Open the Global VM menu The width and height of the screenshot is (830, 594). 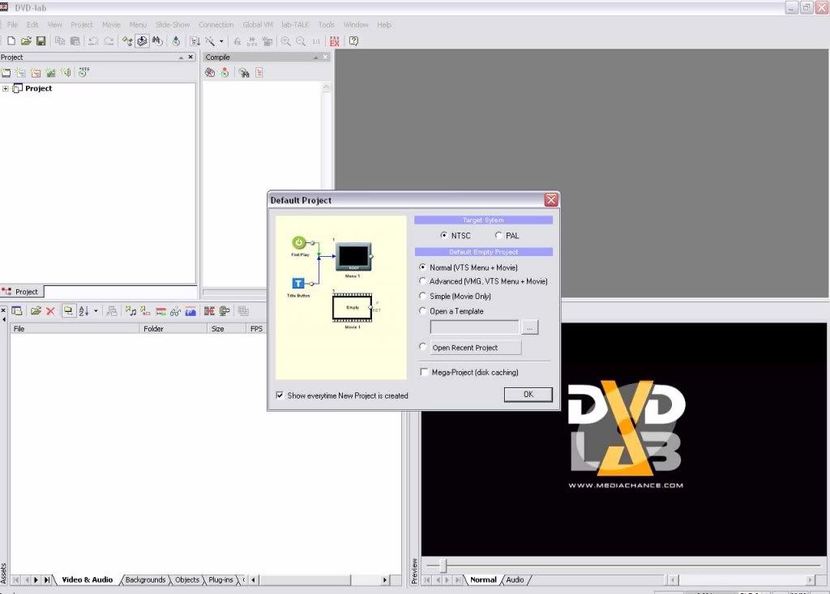pos(257,24)
